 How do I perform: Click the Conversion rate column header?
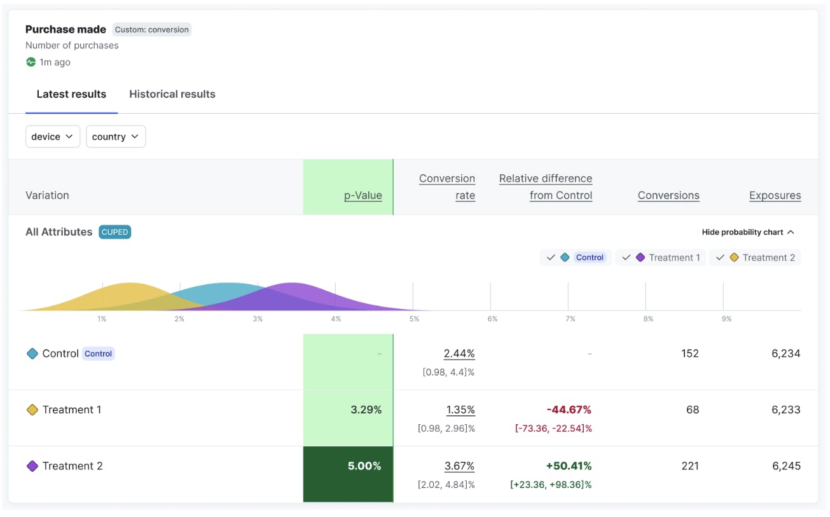click(447, 187)
